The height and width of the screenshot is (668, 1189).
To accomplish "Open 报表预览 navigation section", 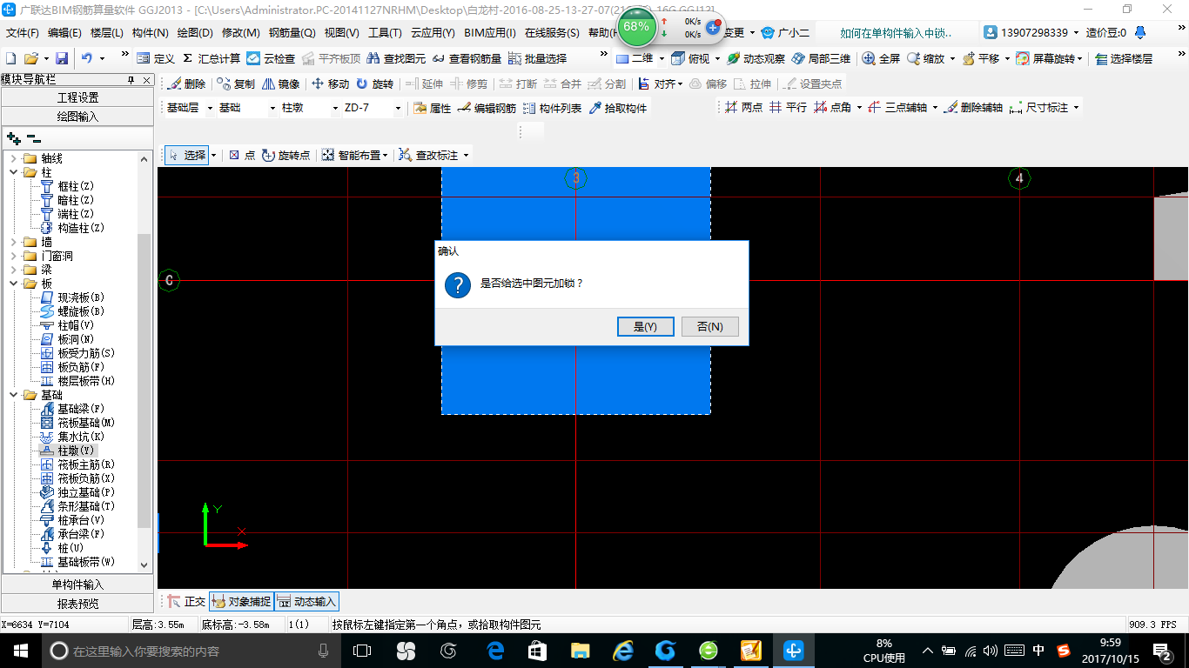I will pos(77,604).
